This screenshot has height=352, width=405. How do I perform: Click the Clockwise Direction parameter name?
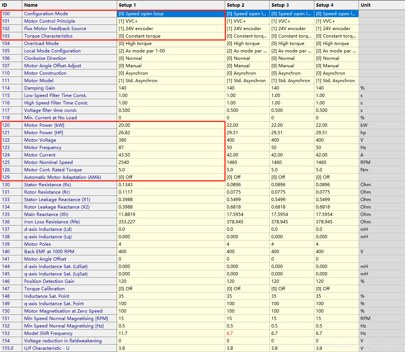[45, 58]
